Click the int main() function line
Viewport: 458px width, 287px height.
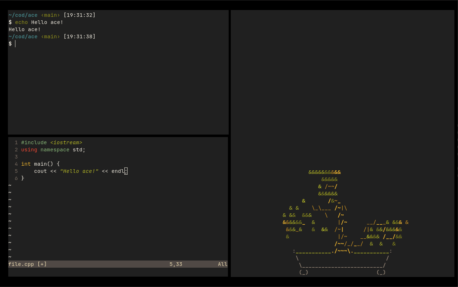tap(40, 164)
